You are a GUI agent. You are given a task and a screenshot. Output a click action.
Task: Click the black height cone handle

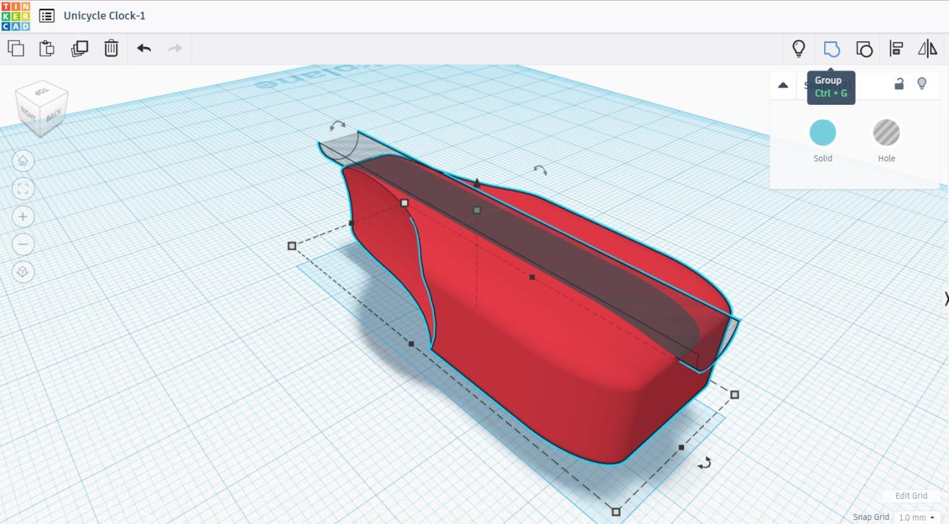point(477,183)
